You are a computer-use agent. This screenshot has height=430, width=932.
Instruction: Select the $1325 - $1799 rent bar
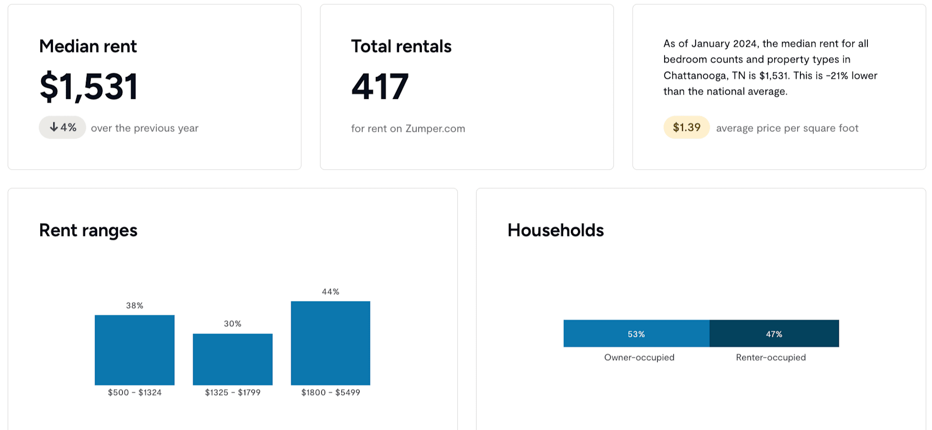click(x=233, y=359)
